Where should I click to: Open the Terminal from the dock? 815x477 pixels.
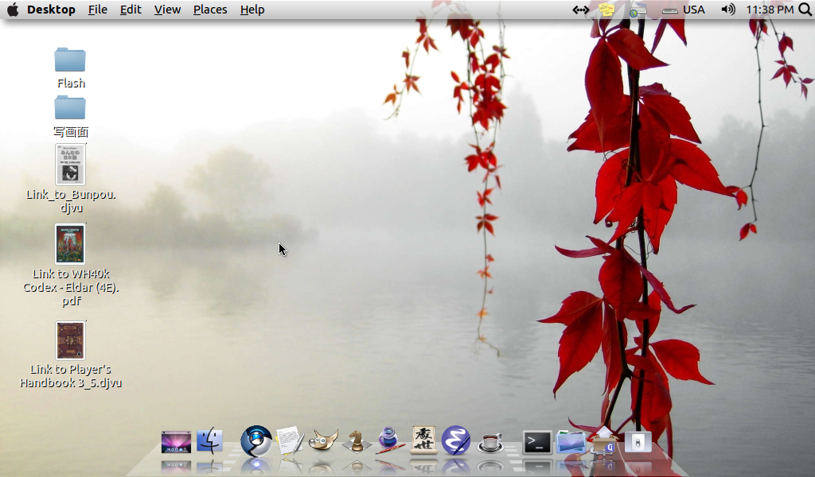pos(537,442)
